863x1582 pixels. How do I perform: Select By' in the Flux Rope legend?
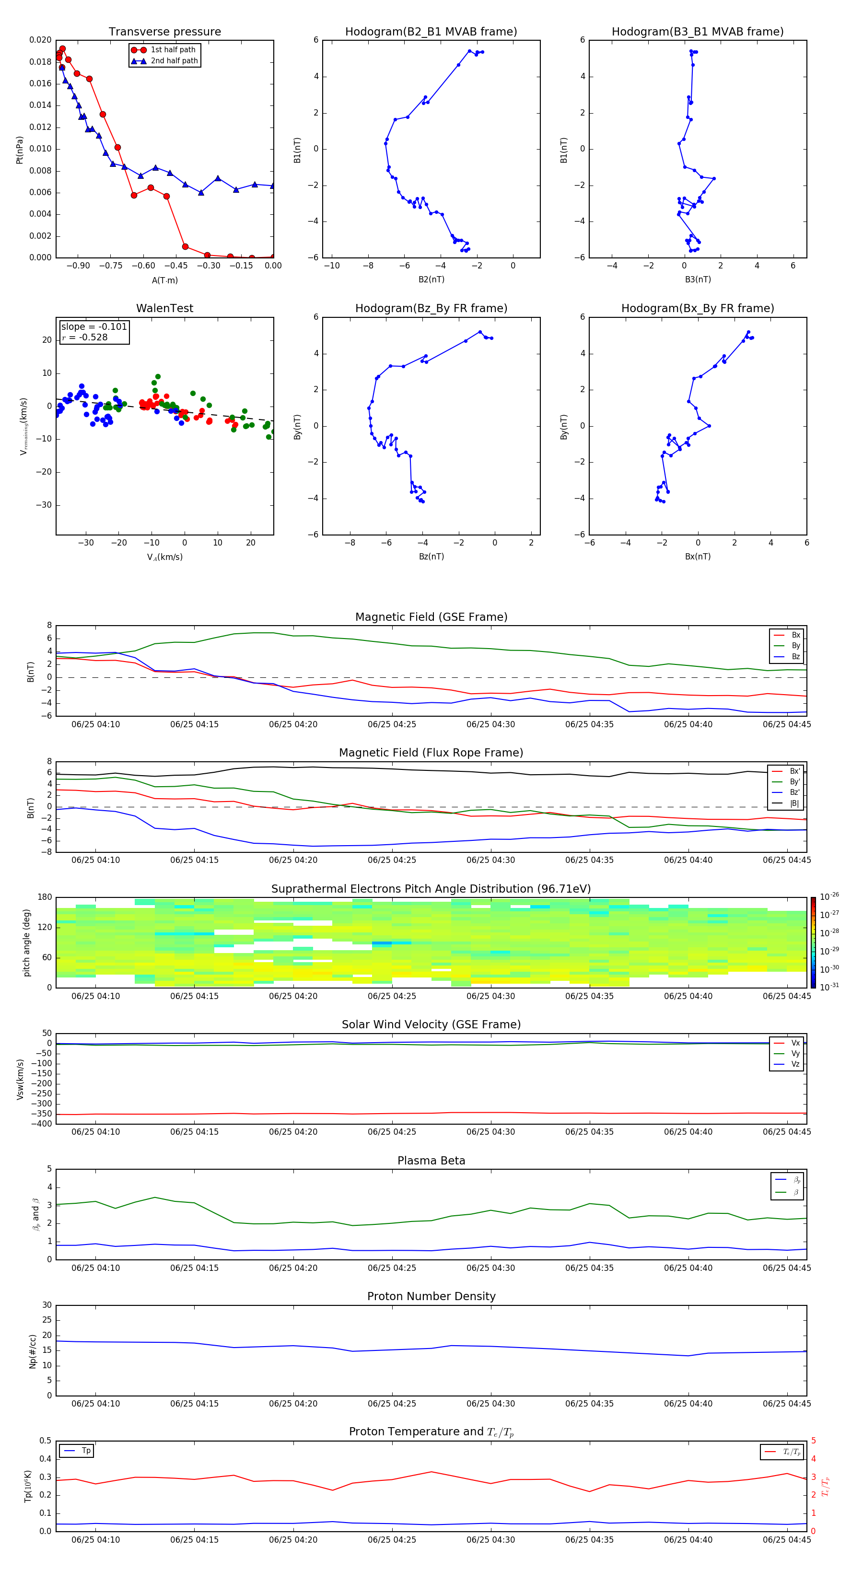(x=786, y=782)
